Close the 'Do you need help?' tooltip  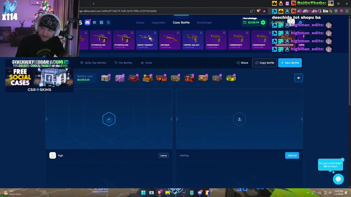342,160
